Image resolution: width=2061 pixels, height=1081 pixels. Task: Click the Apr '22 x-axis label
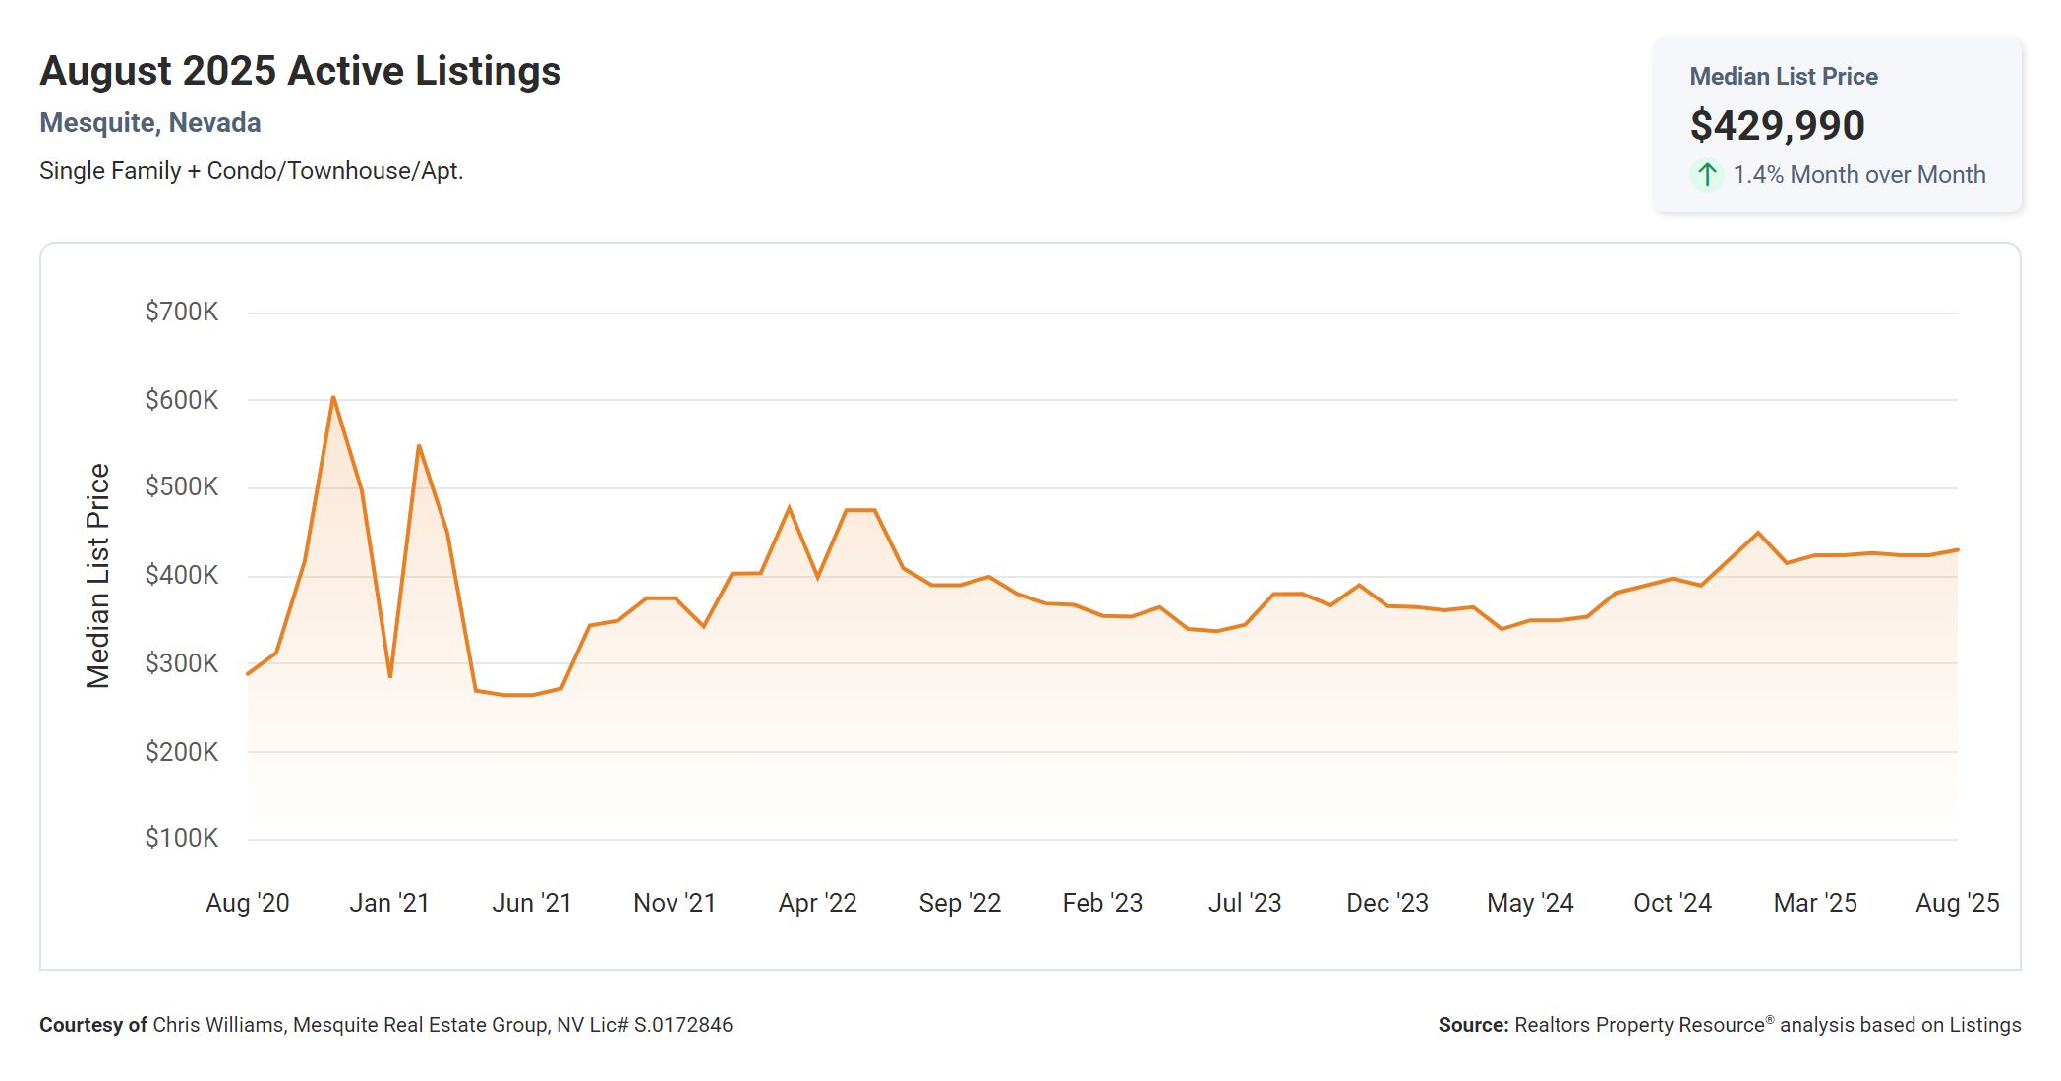click(817, 903)
